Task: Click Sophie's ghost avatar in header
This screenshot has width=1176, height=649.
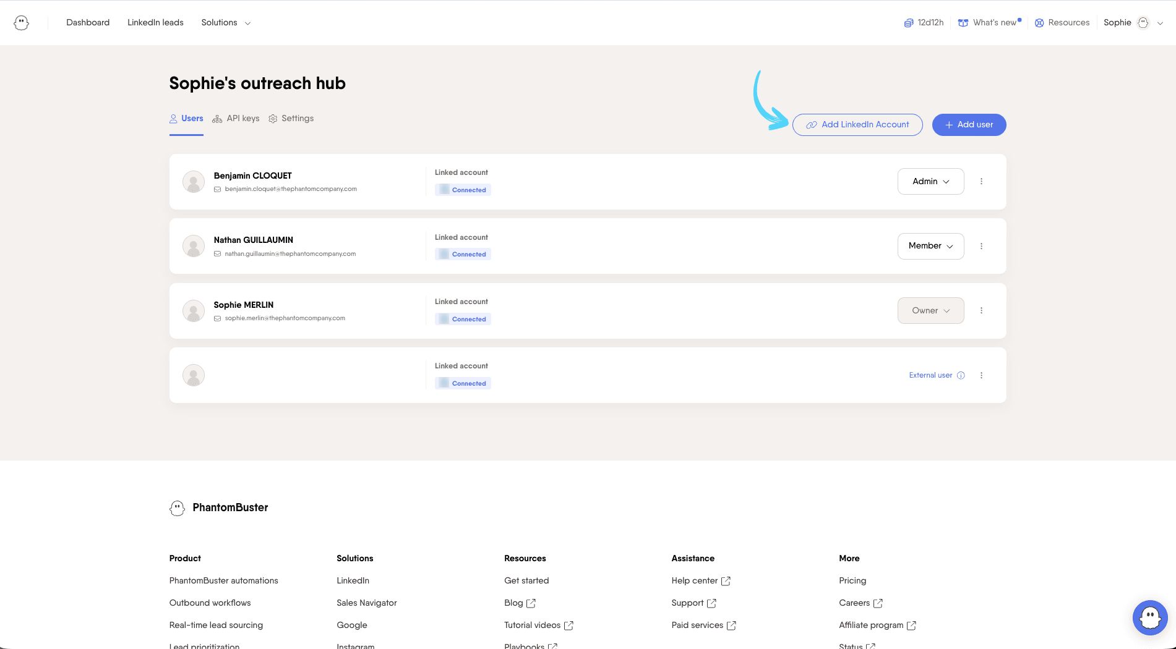Action: pyautogui.click(x=1143, y=23)
